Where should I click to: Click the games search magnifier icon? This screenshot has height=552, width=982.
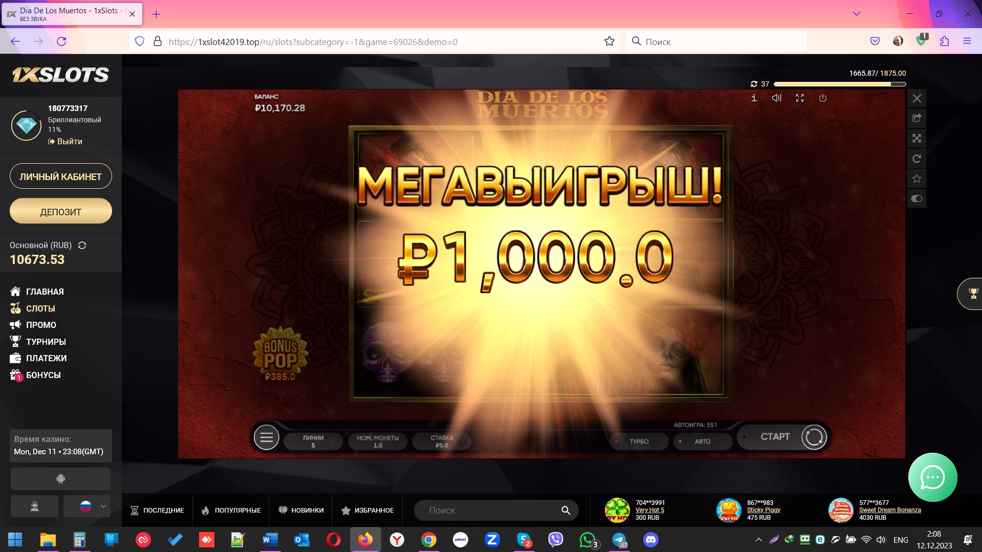(x=565, y=511)
